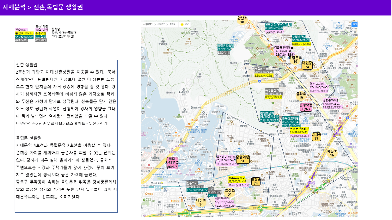Click the 독립문극동 apartment label
392x220 pixels.
(x=262, y=68)
